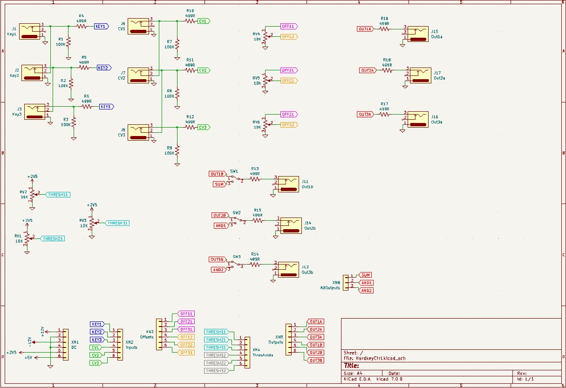Select the J15 Out1a jack symbol

tap(417, 34)
